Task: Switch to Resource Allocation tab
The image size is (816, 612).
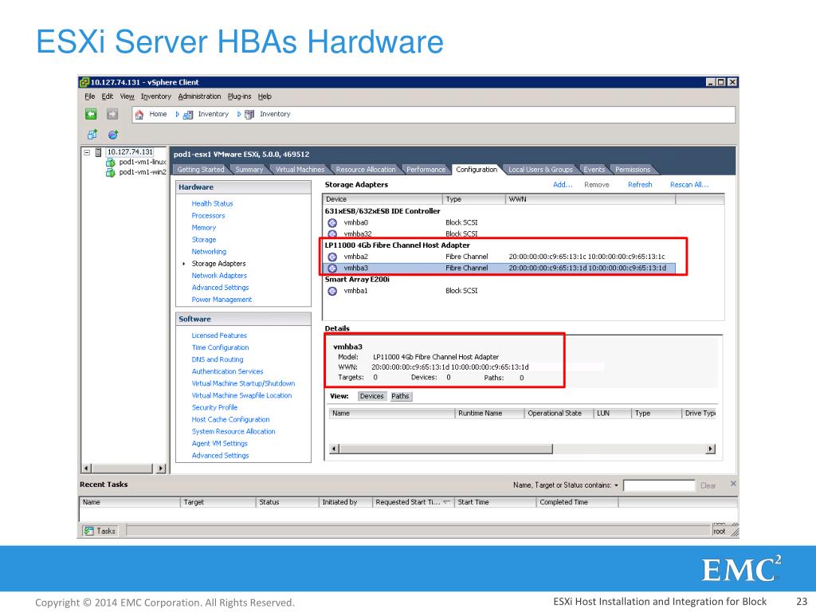Action: pos(365,170)
